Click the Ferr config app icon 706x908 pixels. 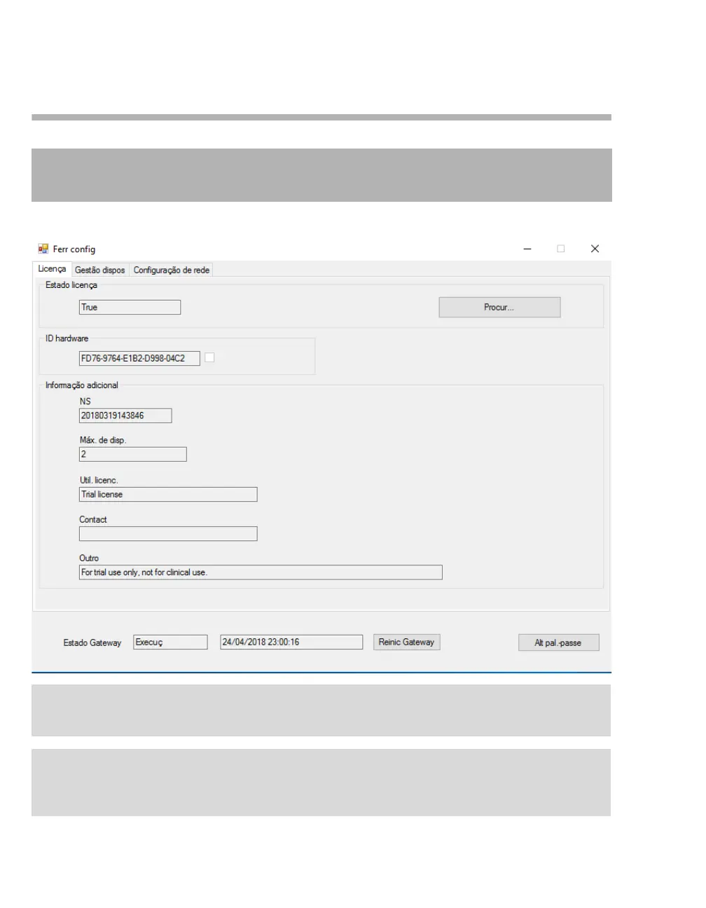(x=43, y=249)
